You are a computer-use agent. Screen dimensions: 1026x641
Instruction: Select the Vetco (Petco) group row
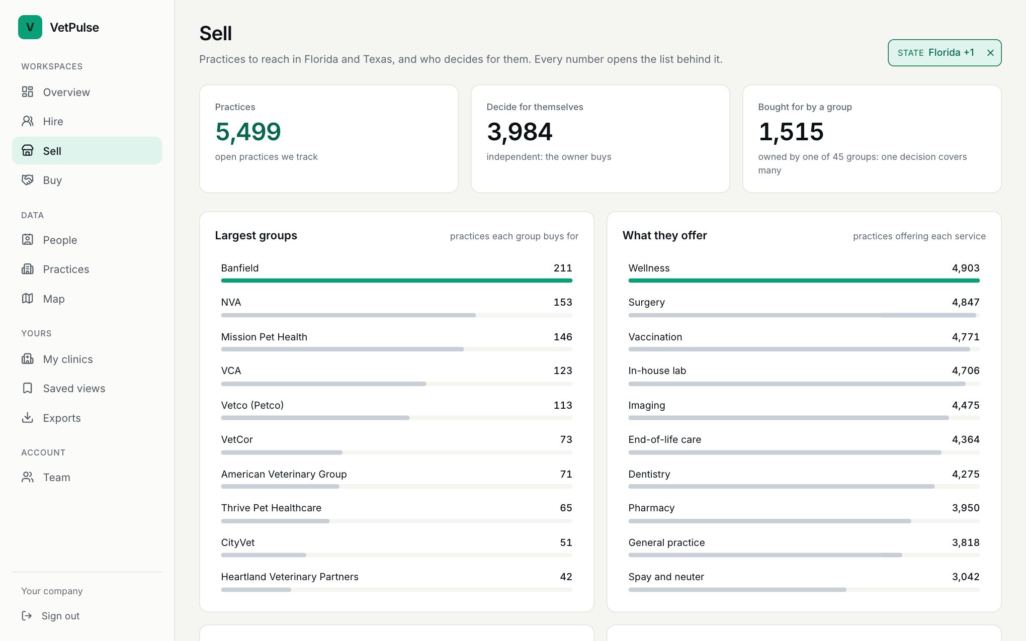pyautogui.click(x=396, y=410)
